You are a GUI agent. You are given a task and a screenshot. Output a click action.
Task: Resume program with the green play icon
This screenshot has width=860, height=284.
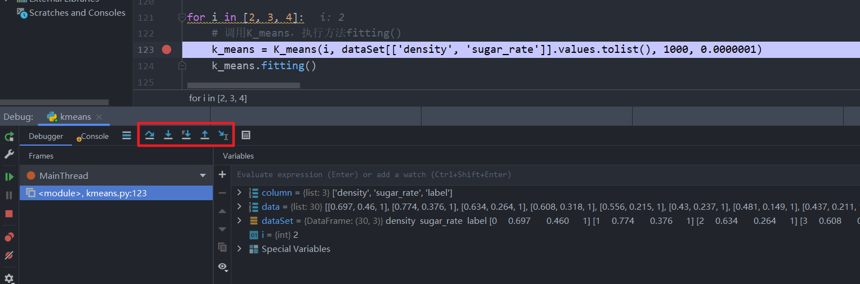pyautogui.click(x=9, y=177)
